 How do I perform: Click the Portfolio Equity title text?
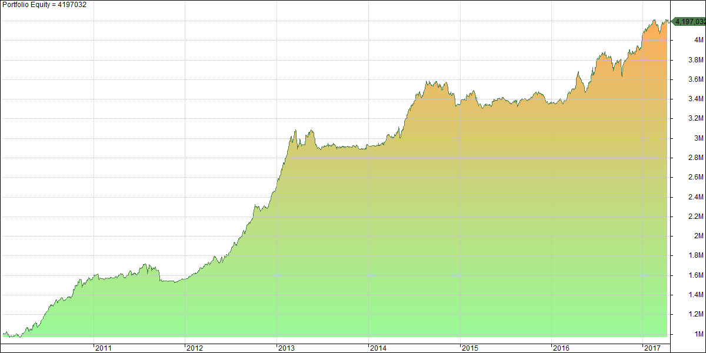(x=43, y=4)
